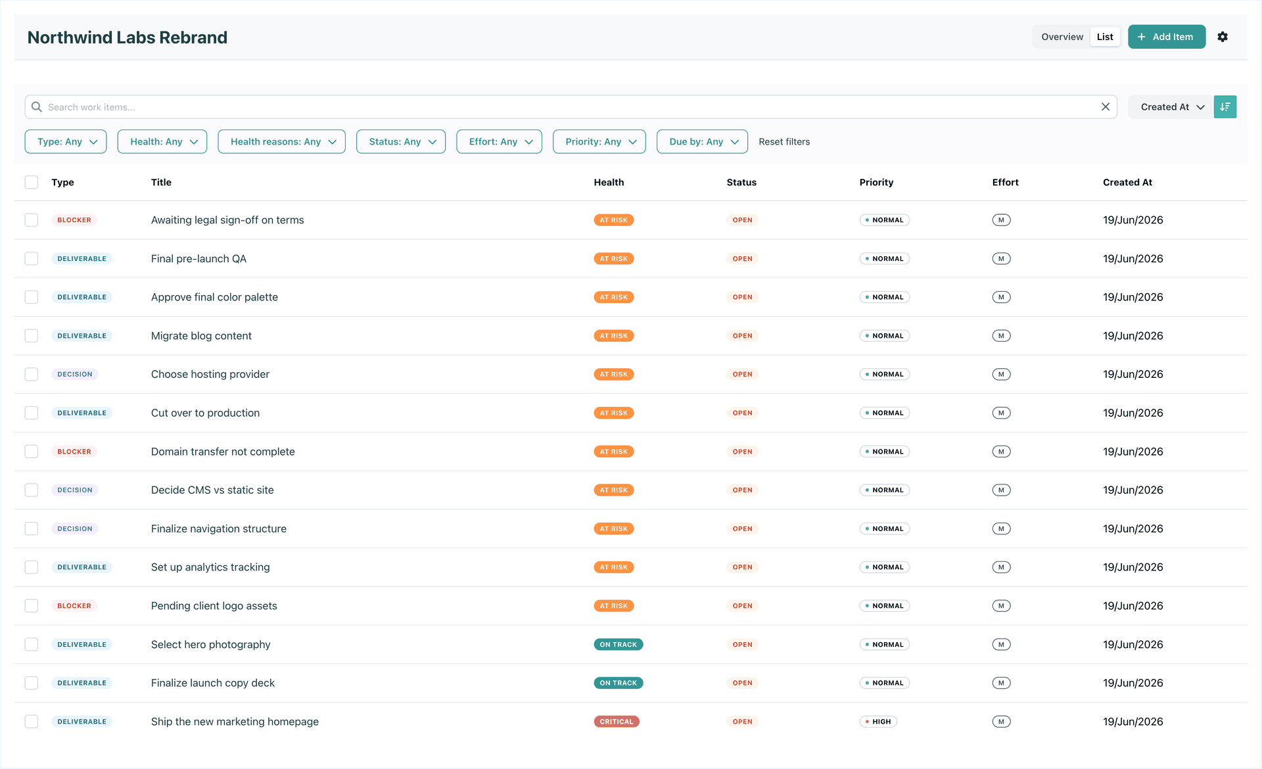Image resolution: width=1262 pixels, height=769 pixels.
Task: Check the Awaiting legal sign-off row checkbox
Action: [x=32, y=220]
